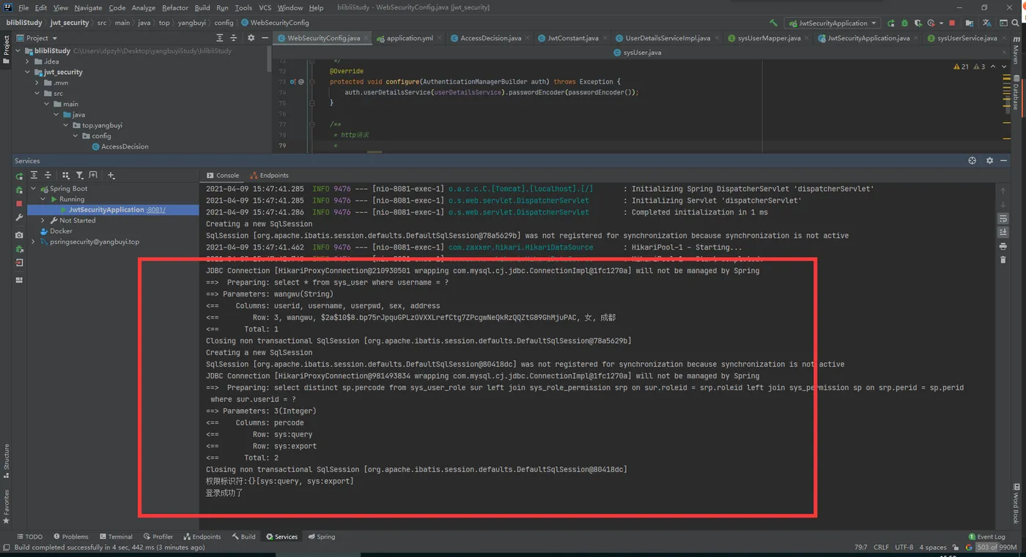The width and height of the screenshot is (1026, 557).
Task: Toggle Soft-Wrap for console output
Action: click(x=1003, y=219)
